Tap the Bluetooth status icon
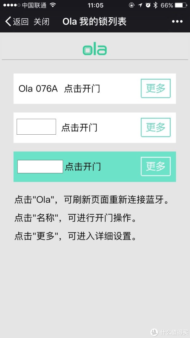190x338 pixels. (155, 5)
